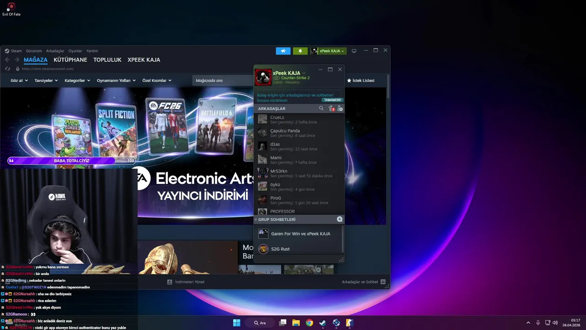Click the Mağazada ara search field
This screenshot has width=586, height=330.
(x=223, y=81)
